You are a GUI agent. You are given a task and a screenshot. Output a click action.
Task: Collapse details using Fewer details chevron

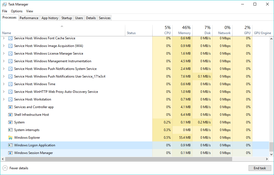click(5, 168)
